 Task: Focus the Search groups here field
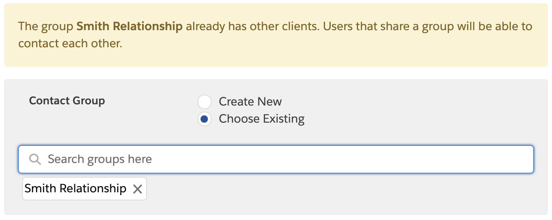[276, 159]
